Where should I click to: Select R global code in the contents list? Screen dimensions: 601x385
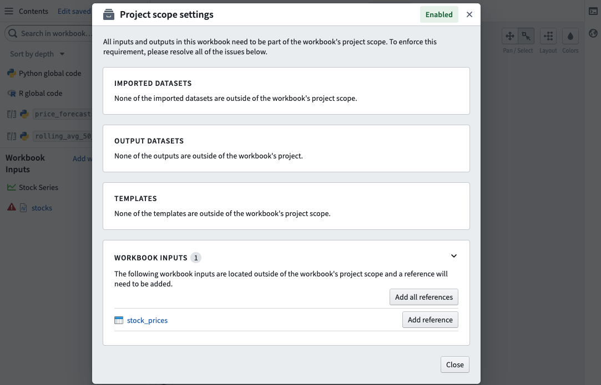coord(41,94)
